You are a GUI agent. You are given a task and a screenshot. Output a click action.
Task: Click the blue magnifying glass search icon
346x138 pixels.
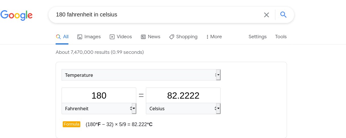tap(283, 15)
